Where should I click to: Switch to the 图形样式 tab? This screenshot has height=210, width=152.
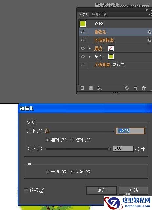[99, 14]
